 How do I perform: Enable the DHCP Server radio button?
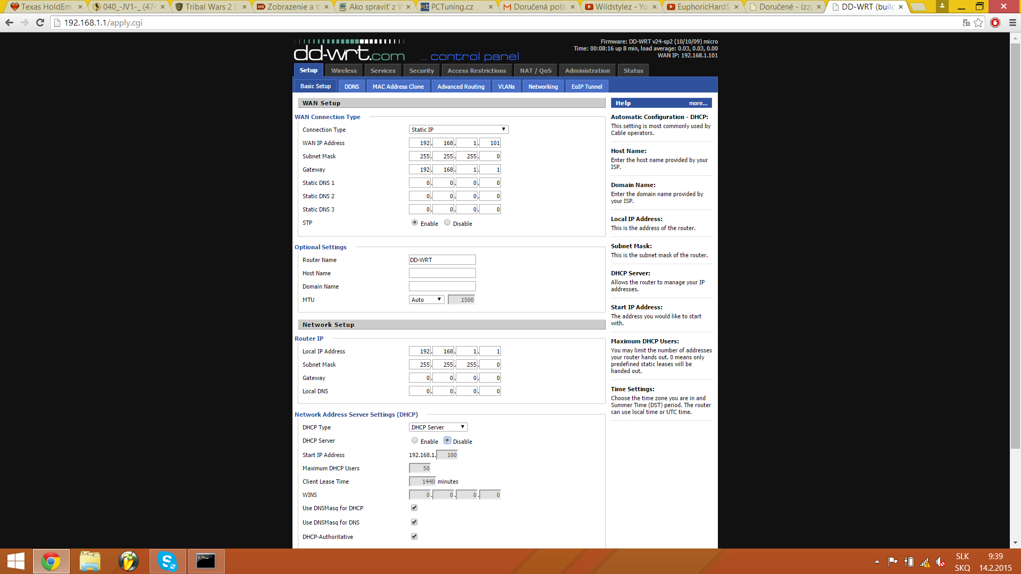click(415, 441)
